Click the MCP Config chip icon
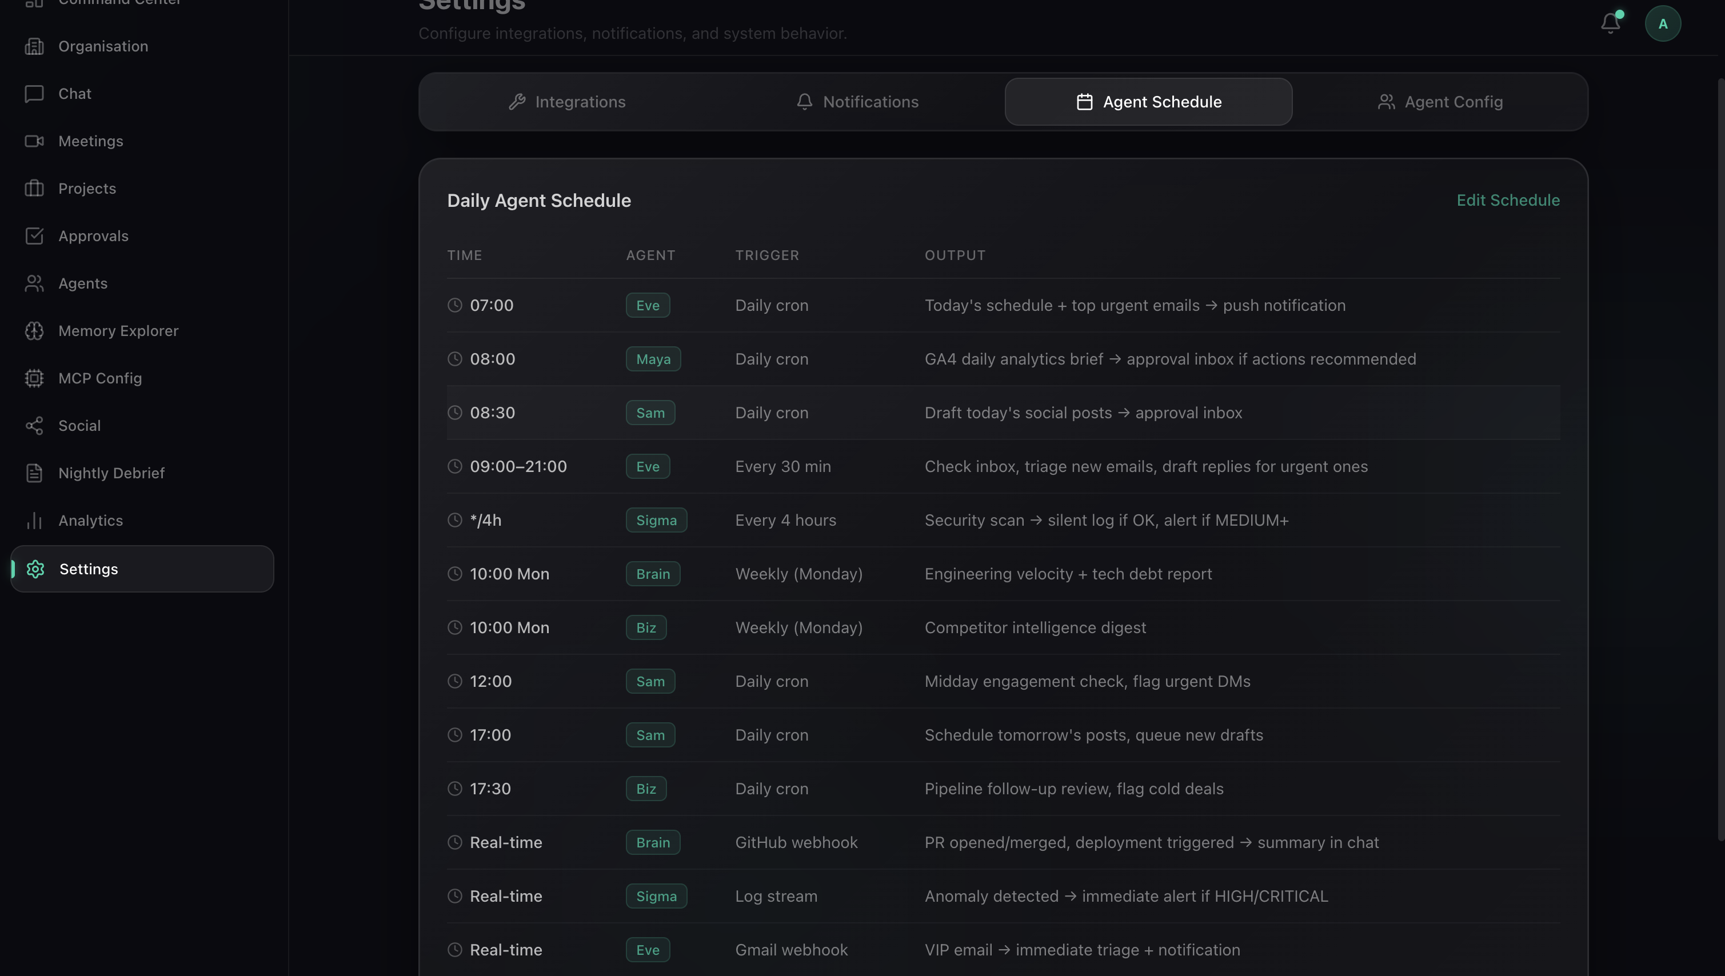The height and width of the screenshot is (976, 1725). (x=34, y=378)
